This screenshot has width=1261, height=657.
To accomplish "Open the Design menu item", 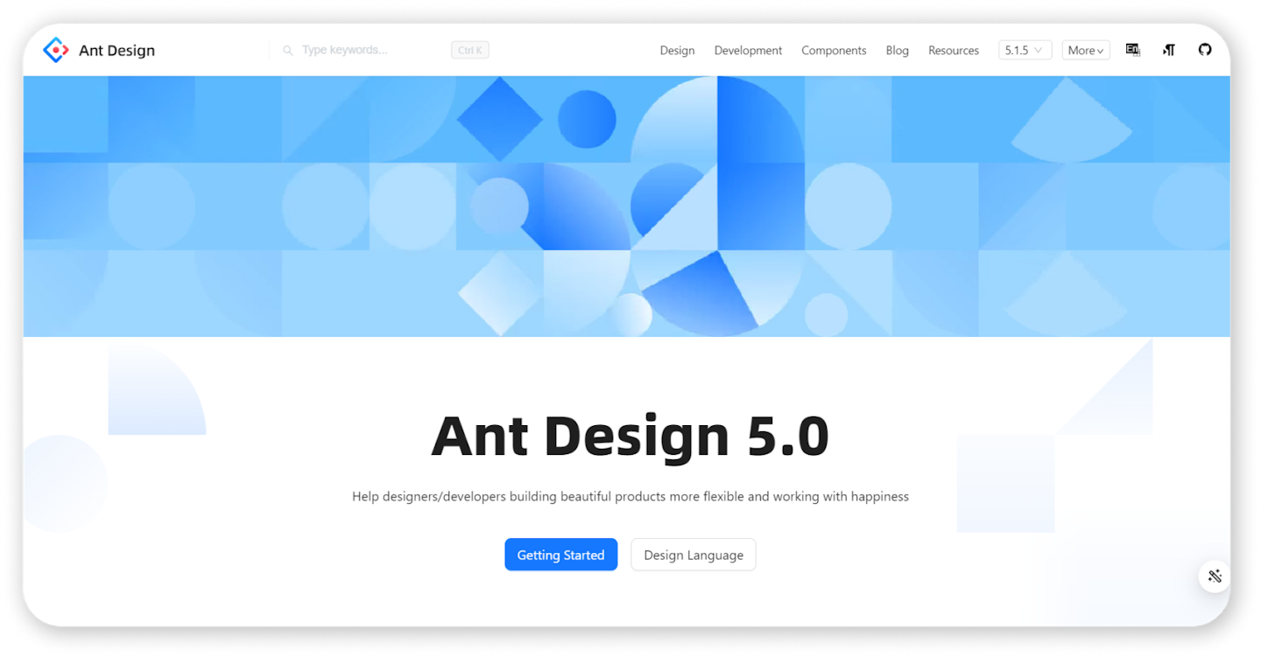I will pos(677,51).
